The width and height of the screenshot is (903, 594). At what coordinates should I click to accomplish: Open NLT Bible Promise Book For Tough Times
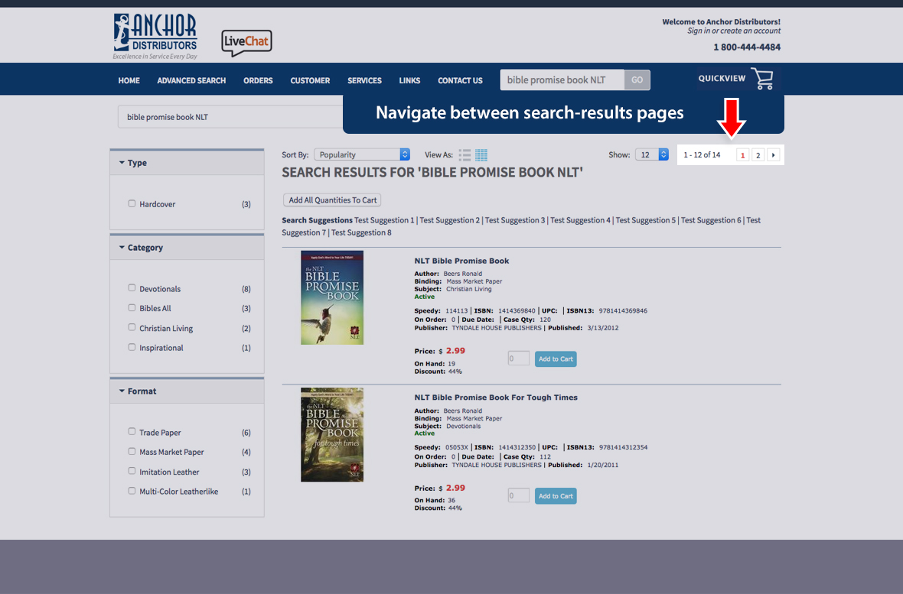point(496,398)
